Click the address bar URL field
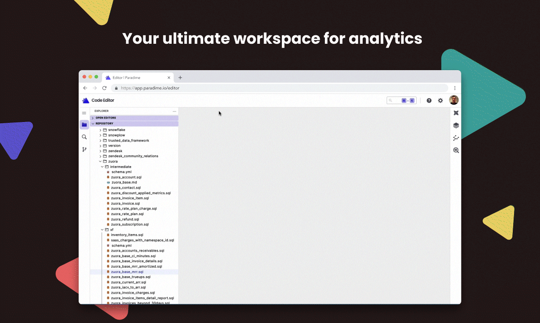540x323 pixels. coord(279,88)
